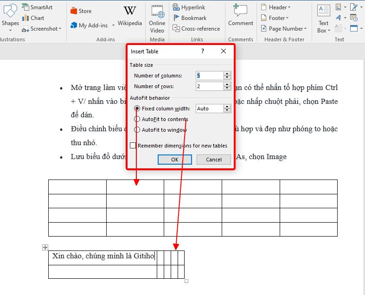Click OK in Insert Table dialog
Viewport: 365px width, 295px height.
point(175,160)
